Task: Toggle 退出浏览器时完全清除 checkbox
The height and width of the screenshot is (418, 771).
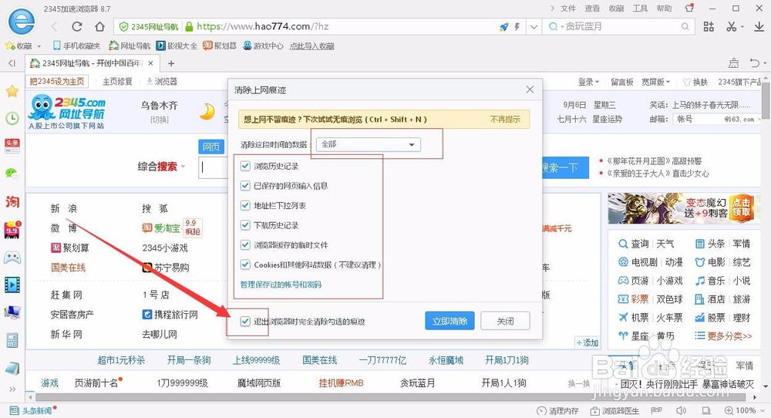Action: (245, 322)
